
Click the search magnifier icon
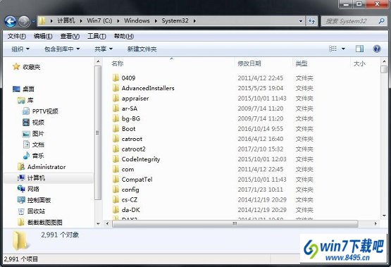(382, 21)
